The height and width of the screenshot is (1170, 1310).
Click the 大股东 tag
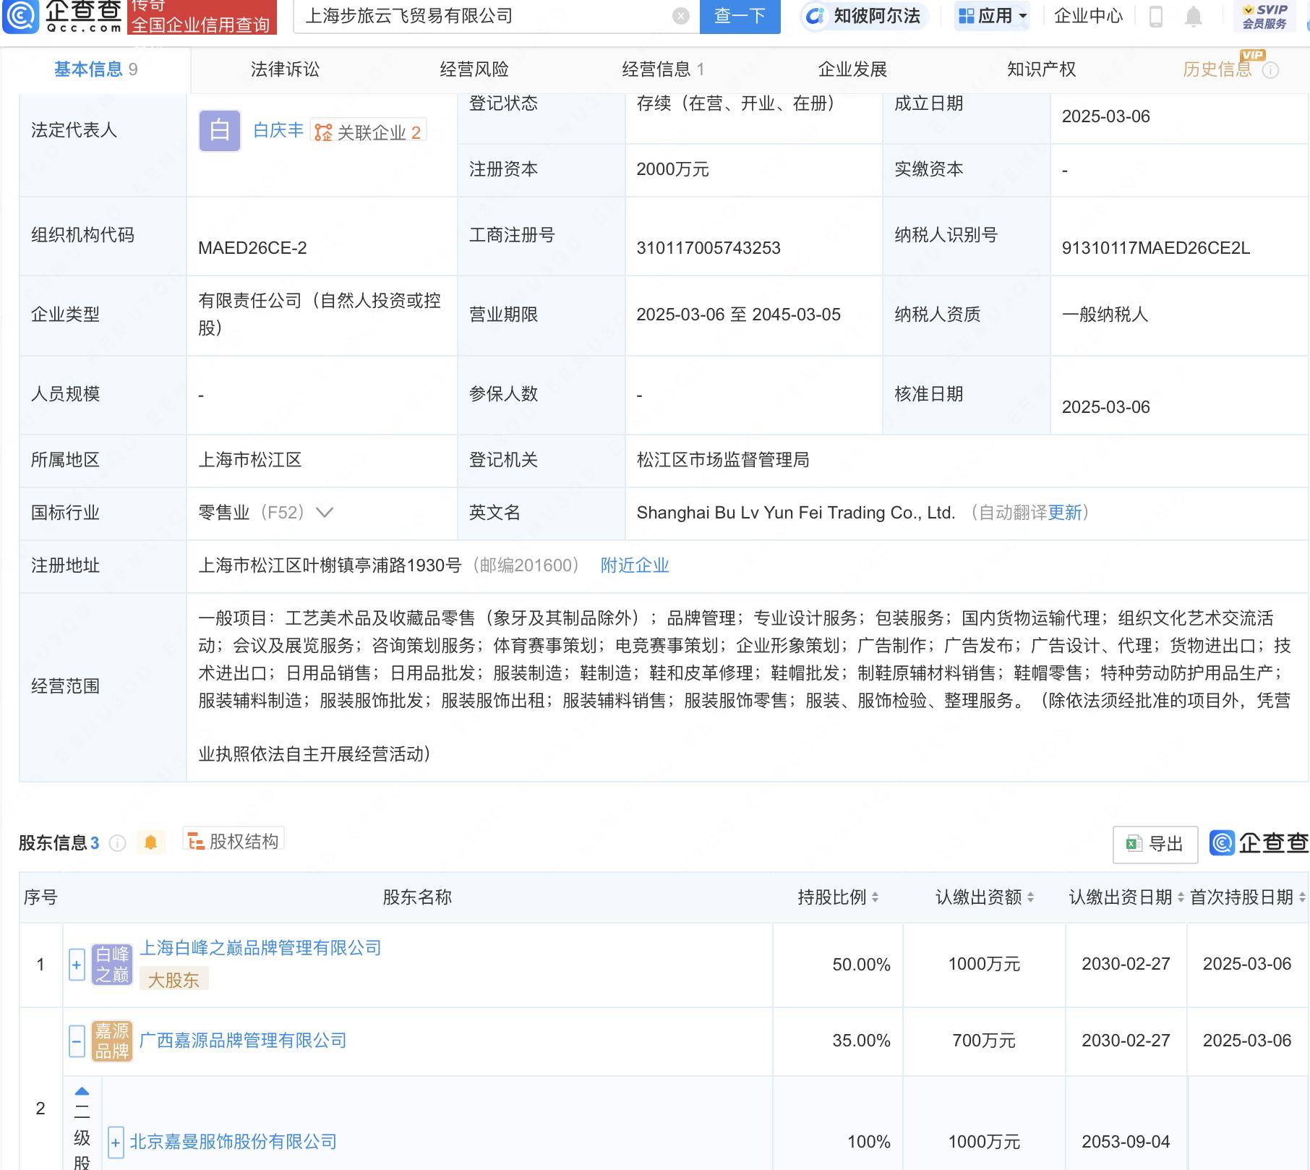pos(174,980)
